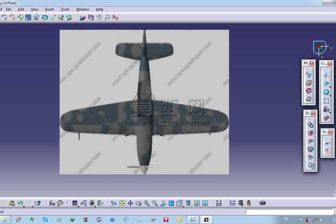Toggle Swap Visible Space icon
Screen dimensions: 336x224
[x=205, y=203]
